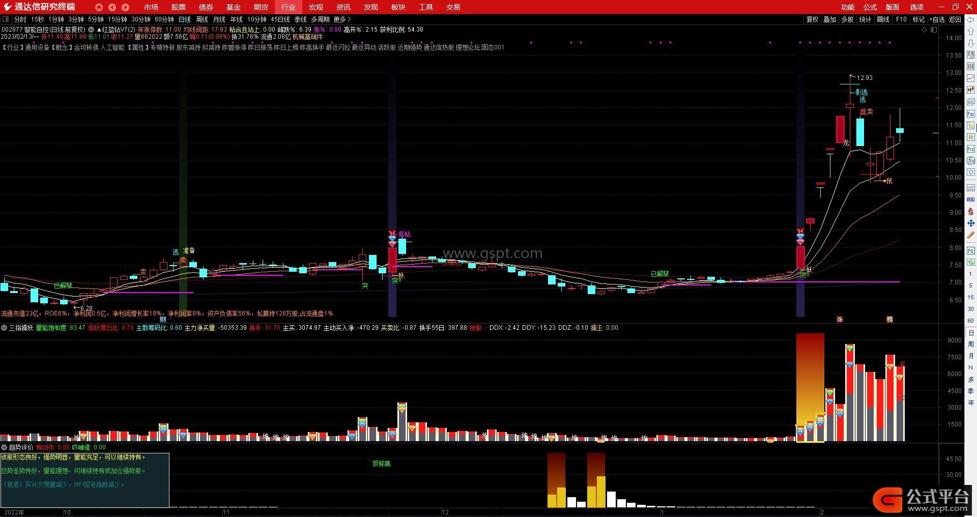Click the F12 icon in right sidebar
This screenshot has width=977, height=517.
pos(971,149)
